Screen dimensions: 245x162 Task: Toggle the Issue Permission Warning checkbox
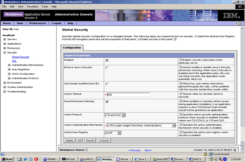point(107,102)
